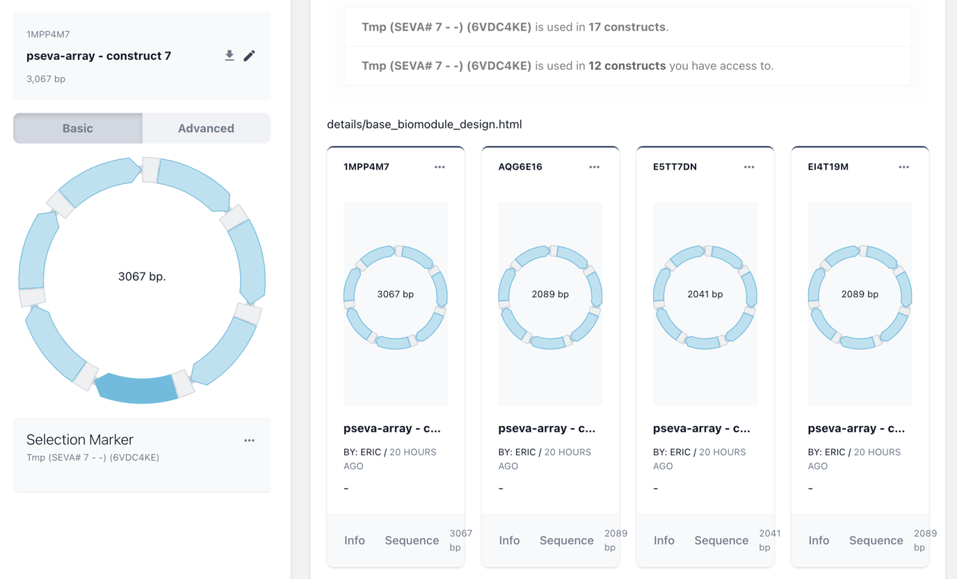Download the construct 7 sequence file
Screen dimensions: 957x579
[230, 56]
